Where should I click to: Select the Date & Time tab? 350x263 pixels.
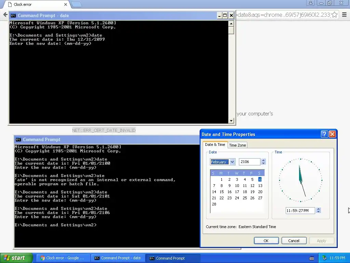[x=215, y=145]
